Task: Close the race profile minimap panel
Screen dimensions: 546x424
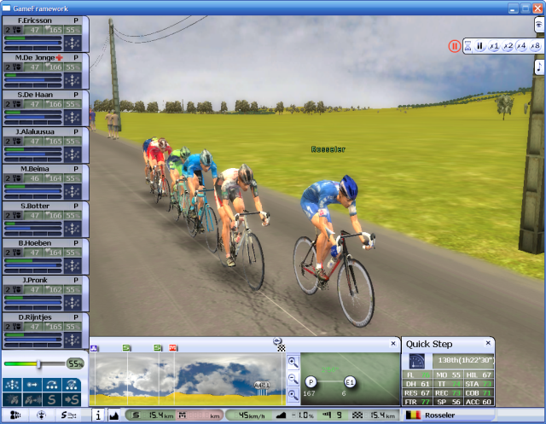Action: point(392,344)
